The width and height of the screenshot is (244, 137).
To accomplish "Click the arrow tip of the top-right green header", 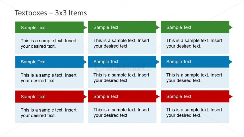I will [231, 27].
